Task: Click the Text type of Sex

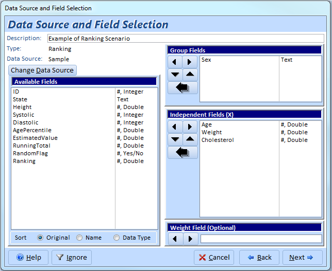Action: pyautogui.click(x=287, y=60)
